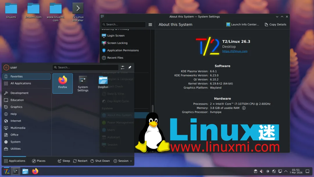This screenshot has height=177, width=314.
Task: Open System Settings hamburger menu
Action: 150,24
